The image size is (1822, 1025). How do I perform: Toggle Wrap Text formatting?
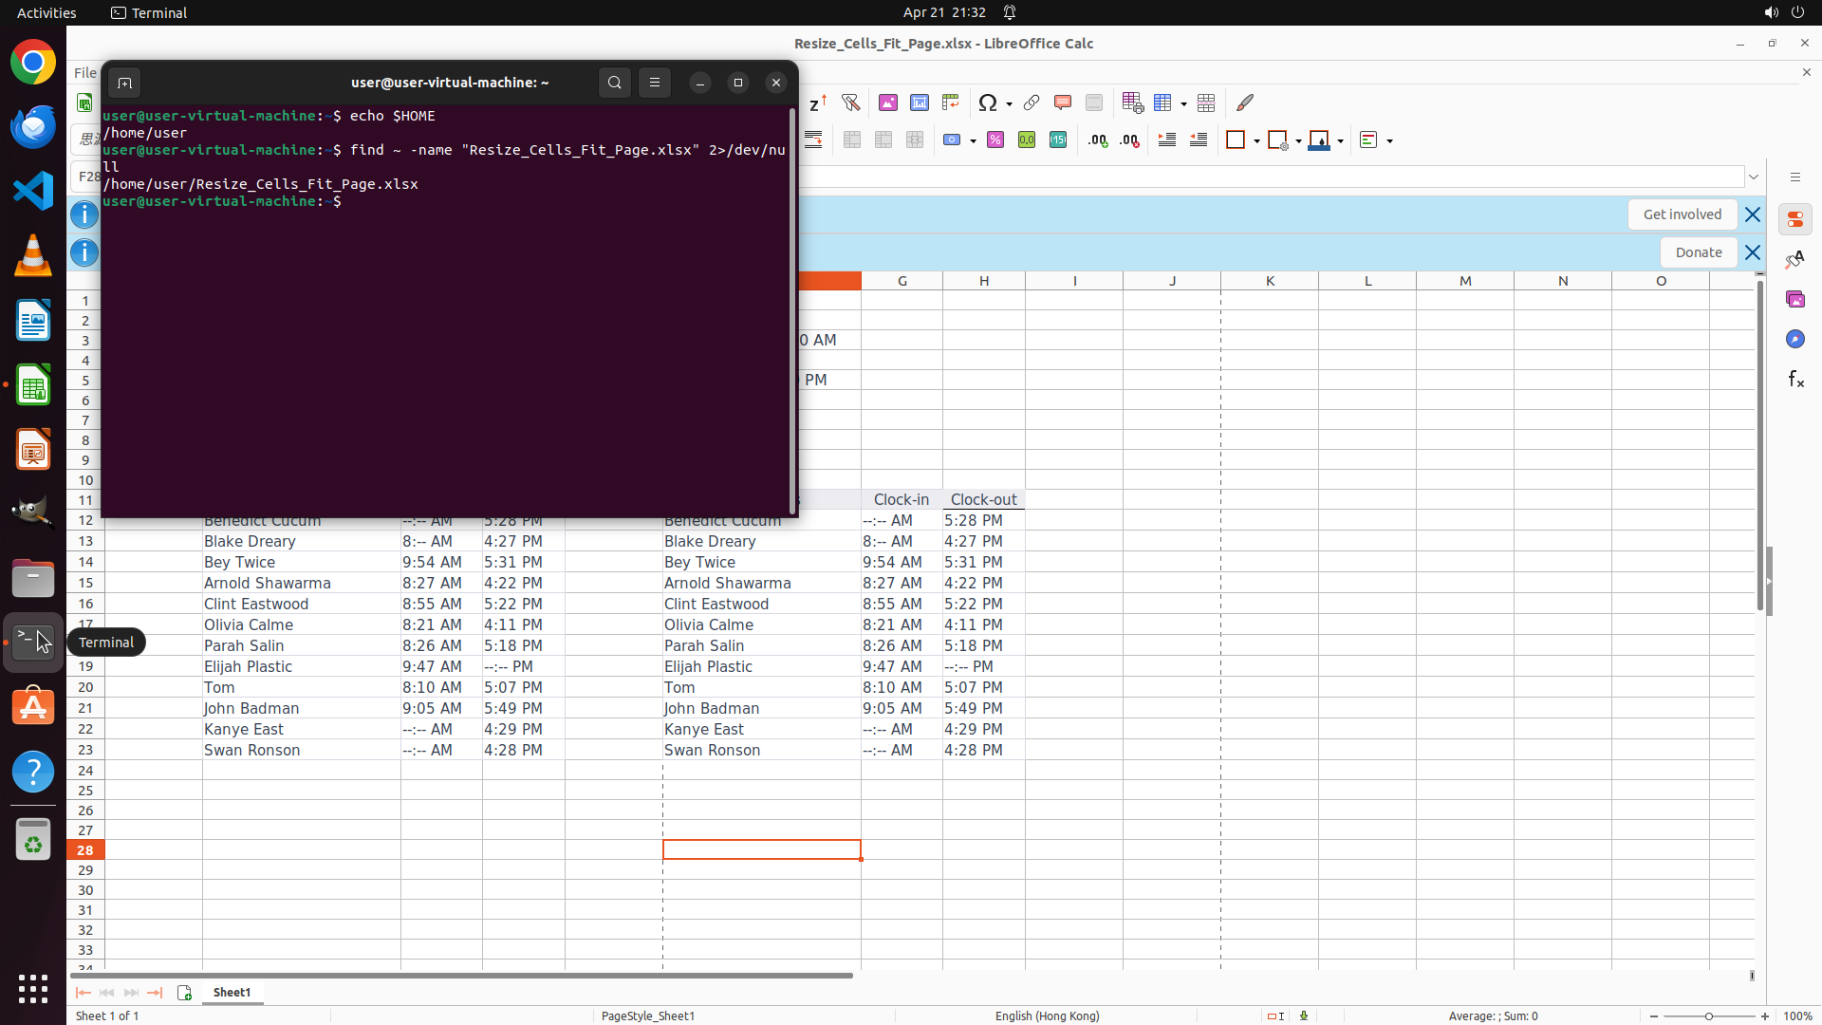pos(813,140)
